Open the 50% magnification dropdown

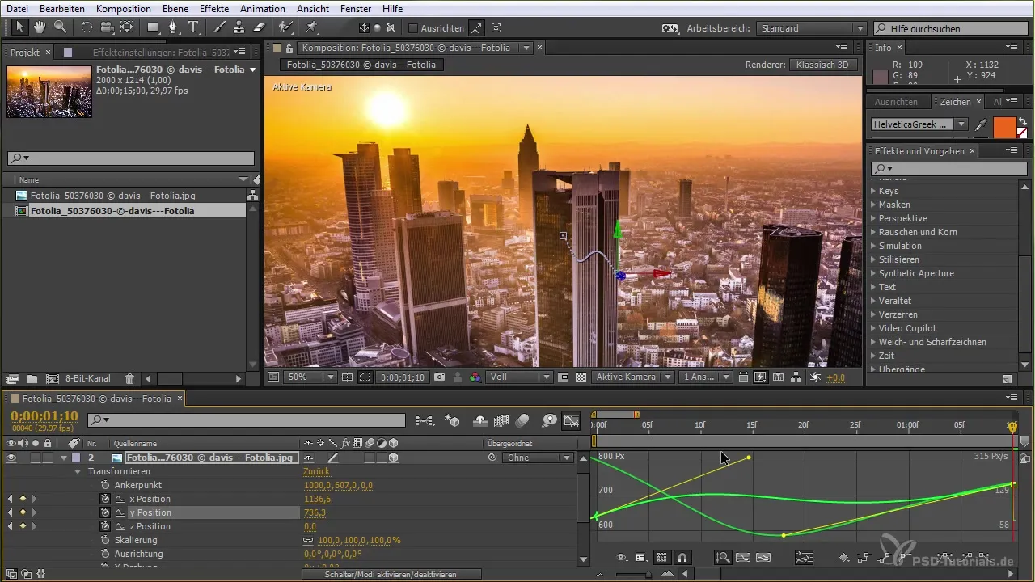(x=310, y=377)
